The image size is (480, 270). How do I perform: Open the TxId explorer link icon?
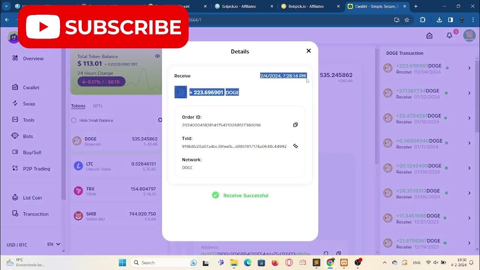click(295, 146)
